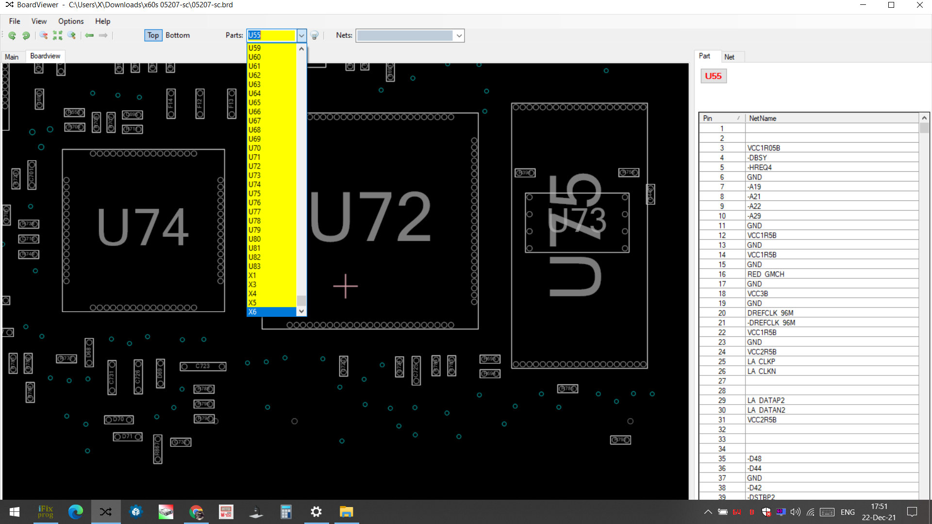Open the Windows Start menu
This screenshot has width=932, height=524.
(x=15, y=512)
